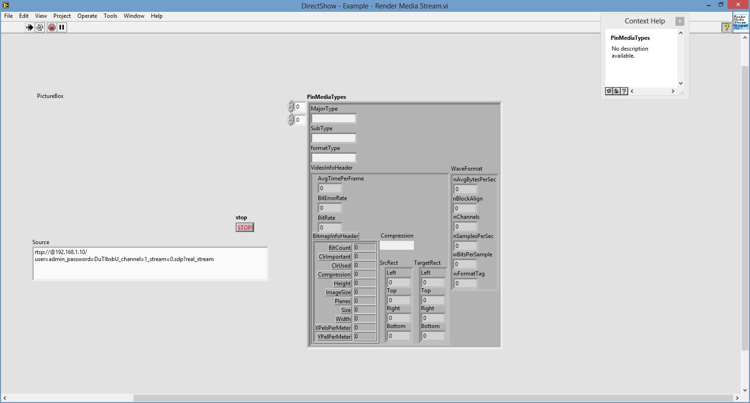Click the terminals icon in Context Help

[609, 91]
